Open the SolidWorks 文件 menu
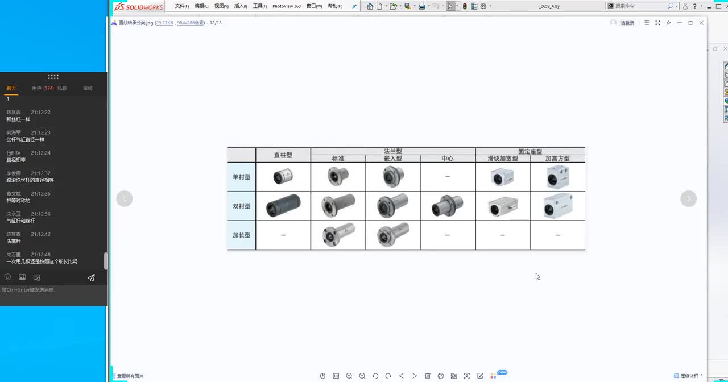The image size is (728, 382). (x=181, y=6)
